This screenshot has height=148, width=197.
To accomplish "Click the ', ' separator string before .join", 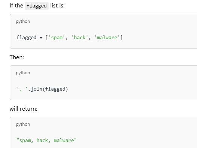I will (x=22, y=89).
